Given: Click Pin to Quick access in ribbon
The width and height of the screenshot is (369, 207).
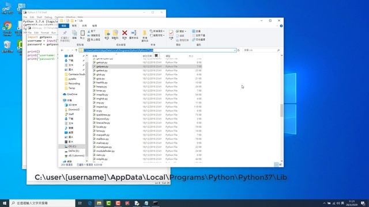Looking at the screenshot, I should [x=65, y=36].
